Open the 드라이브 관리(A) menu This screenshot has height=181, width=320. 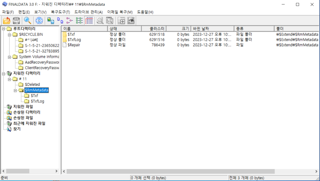pyautogui.click(x=88, y=12)
